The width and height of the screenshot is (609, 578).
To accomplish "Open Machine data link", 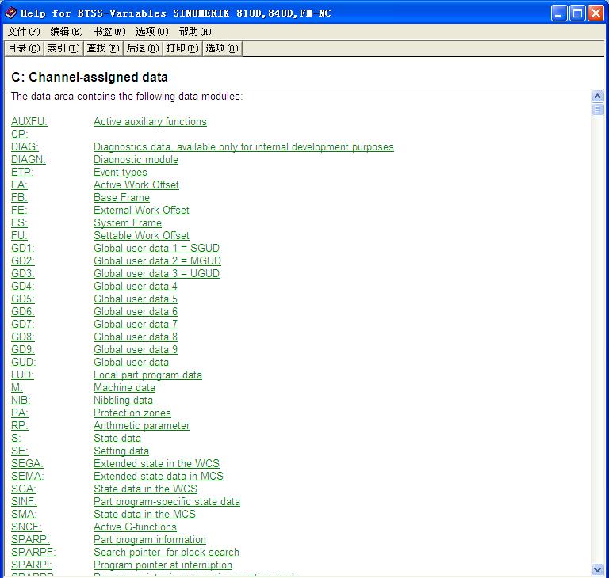I will tap(124, 387).
